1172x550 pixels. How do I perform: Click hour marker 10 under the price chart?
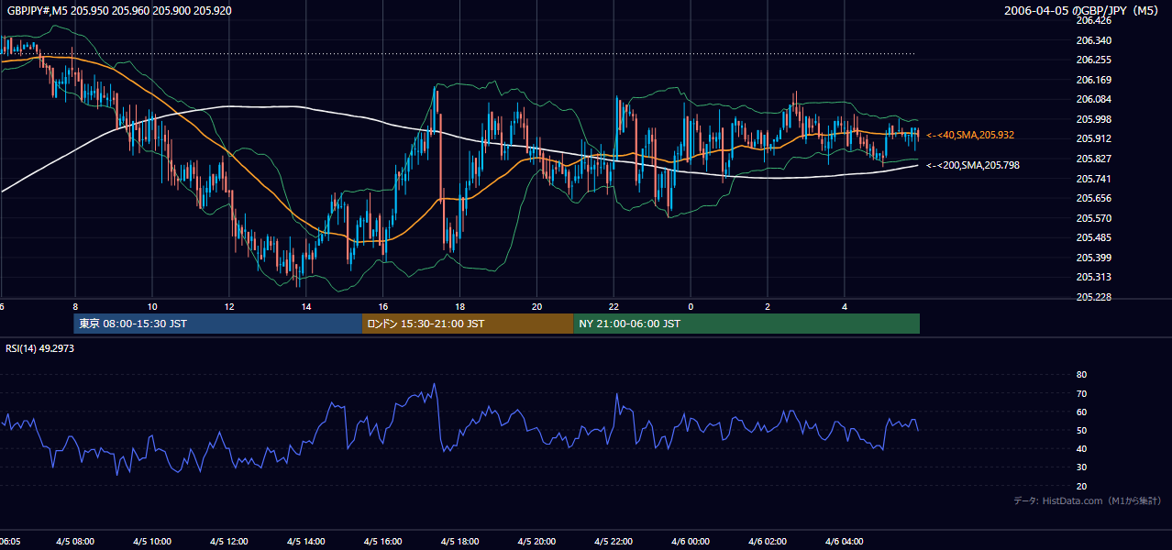pyautogui.click(x=151, y=307)
